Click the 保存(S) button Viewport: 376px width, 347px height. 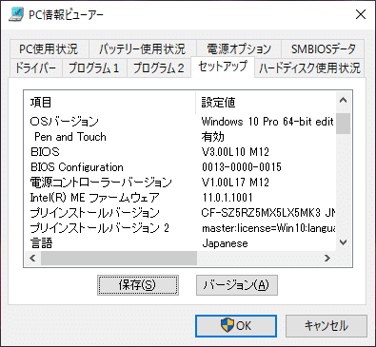tap(138, 285)
